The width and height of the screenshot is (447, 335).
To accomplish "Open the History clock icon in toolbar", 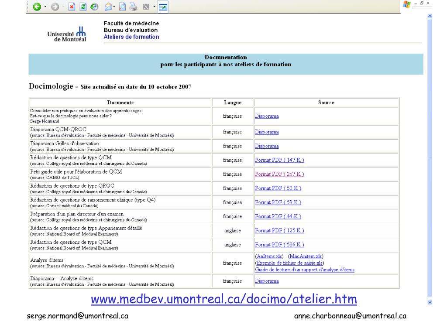I will click(94, 7).
